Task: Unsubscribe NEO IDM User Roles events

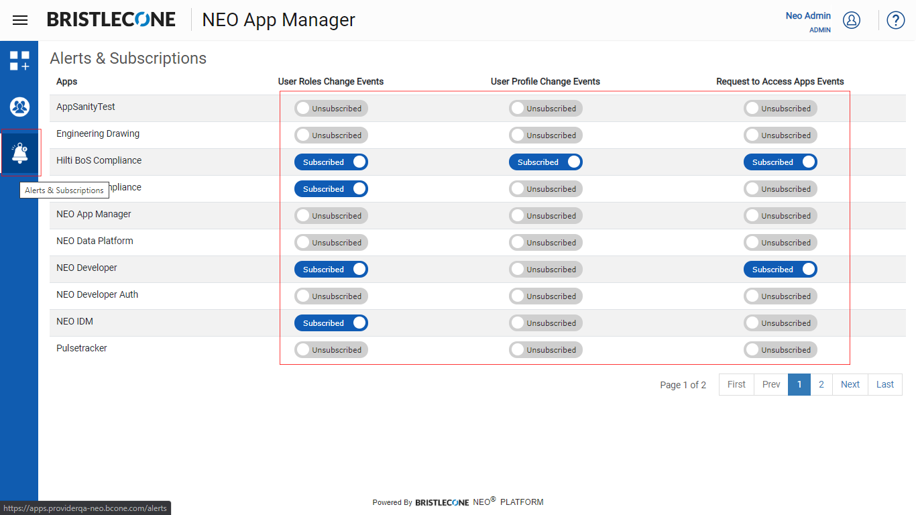Action: coord(331,323)
